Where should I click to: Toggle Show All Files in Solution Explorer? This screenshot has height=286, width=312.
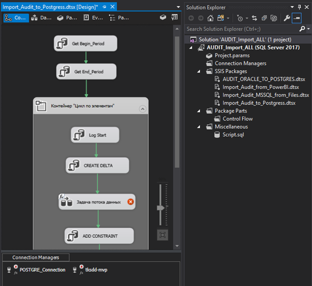274,18
